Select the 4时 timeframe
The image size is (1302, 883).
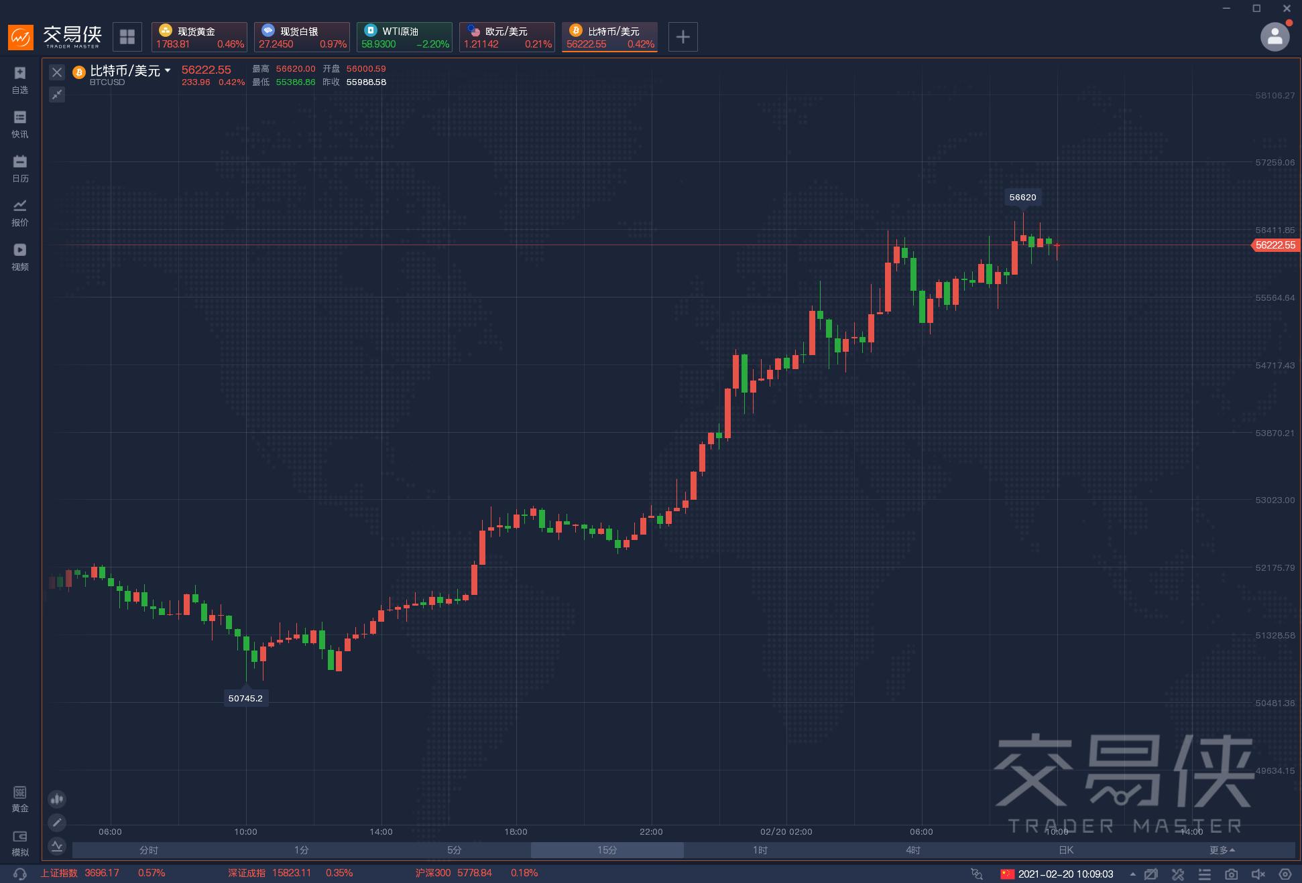click(x=913, y=850)
